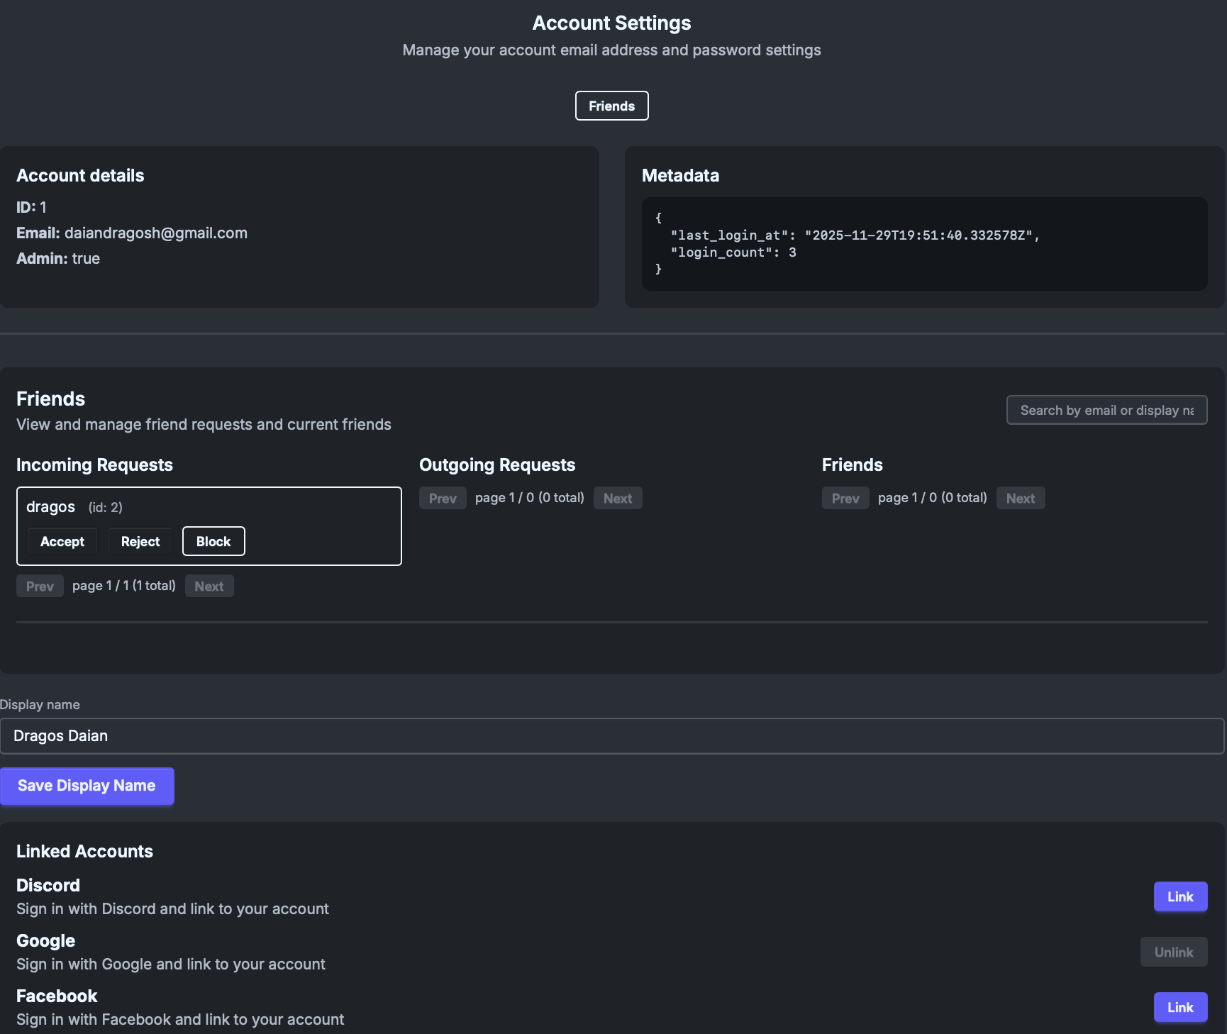Save the display name
Viewport: 1227px width, 1034px height.
click(87, 786)
